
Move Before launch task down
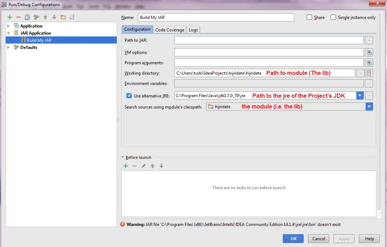click(x=161, y=166)
